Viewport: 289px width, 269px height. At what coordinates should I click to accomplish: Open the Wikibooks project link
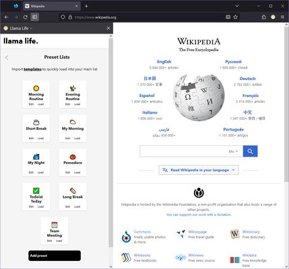[x=142, y=255]
